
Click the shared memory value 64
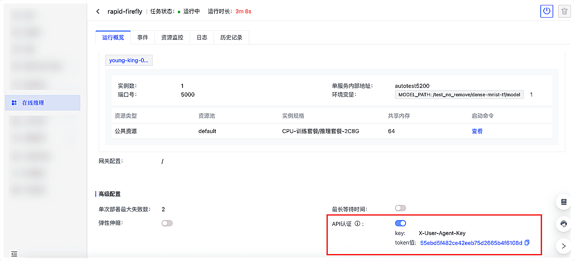click(391, 131)
